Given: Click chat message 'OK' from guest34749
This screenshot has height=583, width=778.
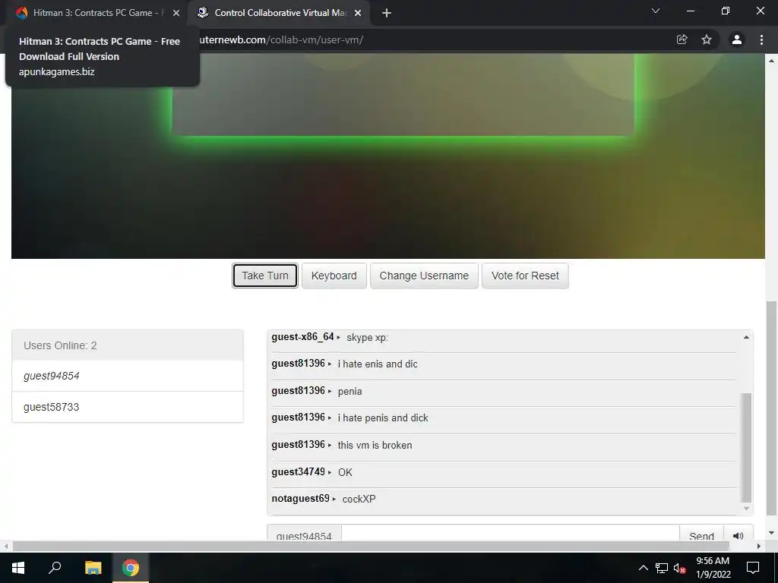Looking at the screenshot, I should coord(345,472).
